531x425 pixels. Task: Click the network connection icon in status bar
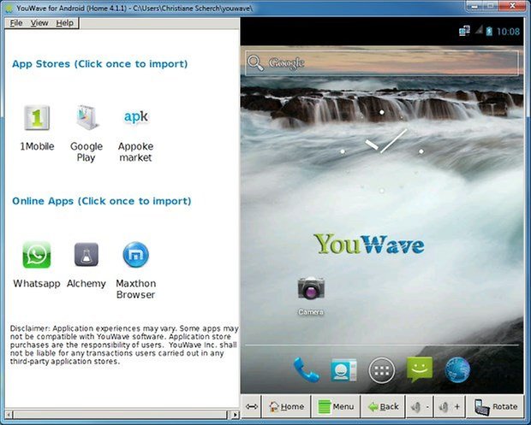tap(464, 31)
